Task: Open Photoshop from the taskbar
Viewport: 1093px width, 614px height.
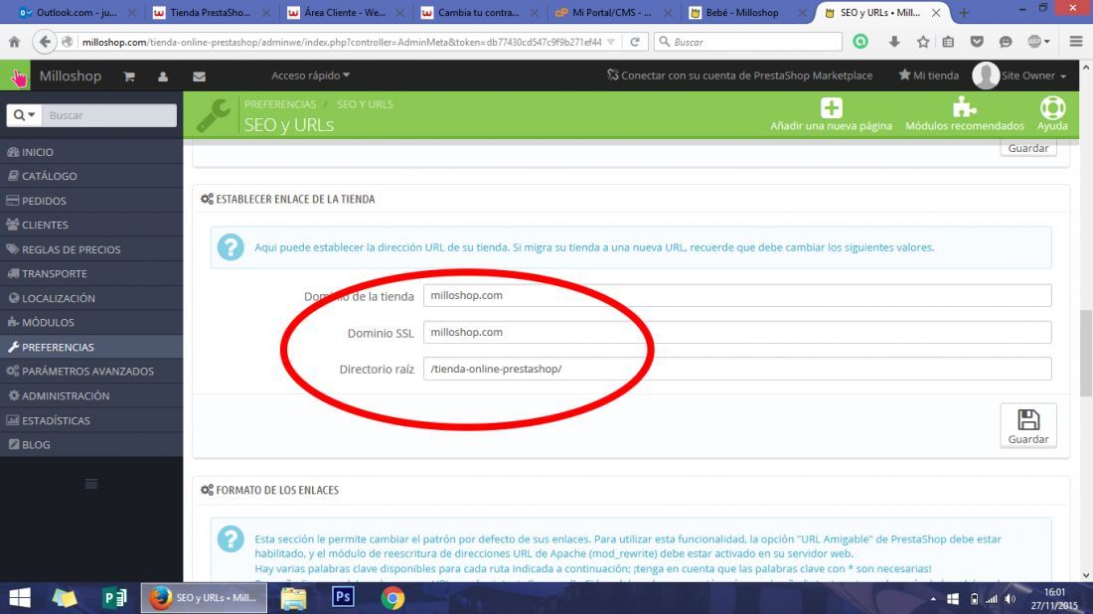Action: (343, 597)
